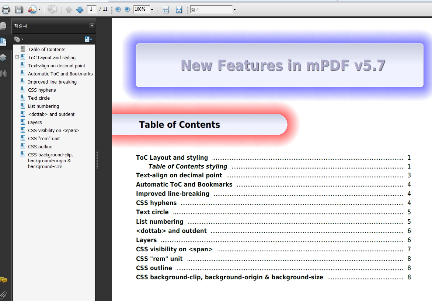Viewport: 432px width, 301px height.
Task: Select the Text-align on decimal point bookmark
Action: [56, 66]
